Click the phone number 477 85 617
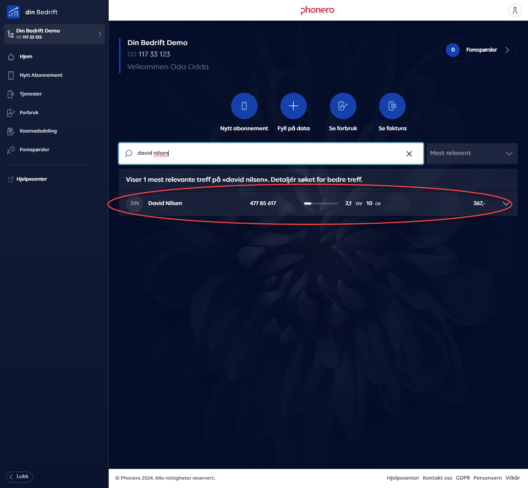The width and height of the screenshot is (528, 488). [263, 203]
